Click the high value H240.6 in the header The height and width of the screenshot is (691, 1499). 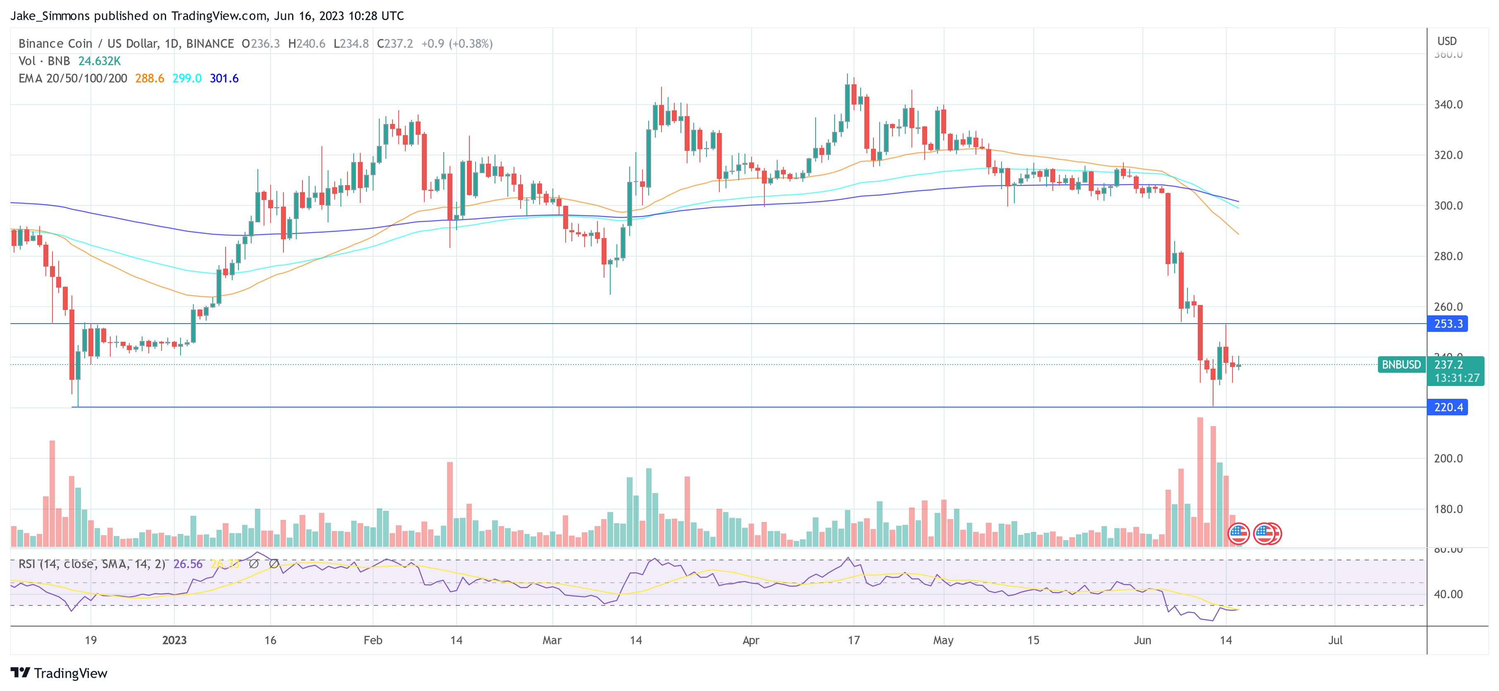(307, 44)
